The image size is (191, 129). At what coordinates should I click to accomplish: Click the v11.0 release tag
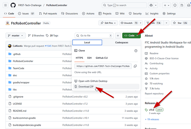pos(151,110)
